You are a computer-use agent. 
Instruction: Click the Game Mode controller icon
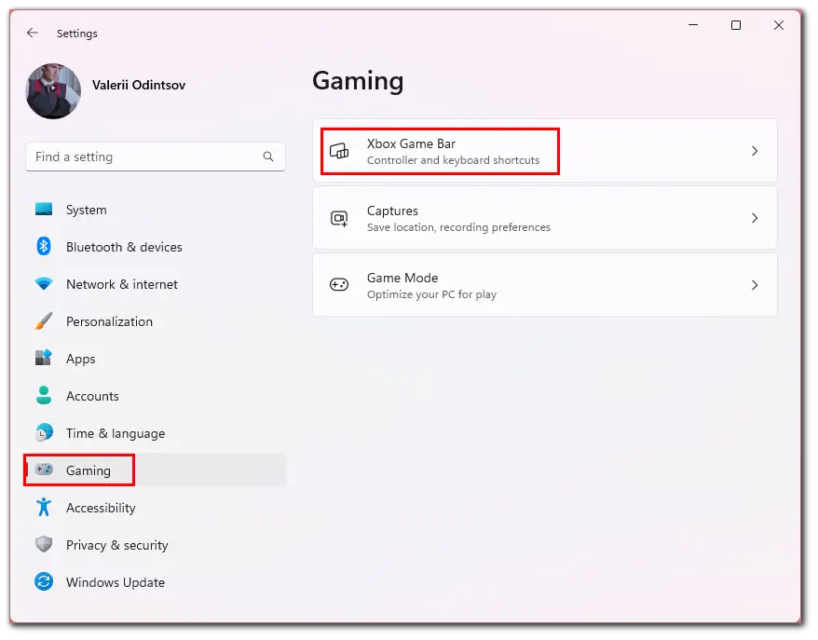(x=339, y=285)
